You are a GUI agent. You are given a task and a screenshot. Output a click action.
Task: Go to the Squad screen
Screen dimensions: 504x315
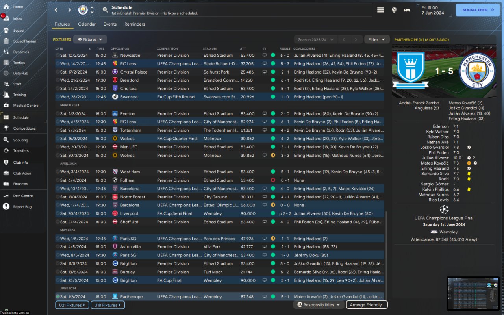pos(18,30)
